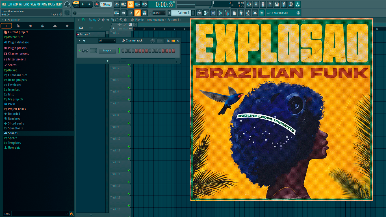Viewport: 386px width, 217px height.
Task: Toggle Channel rack graph editor icon
Action: pos(168,41)
